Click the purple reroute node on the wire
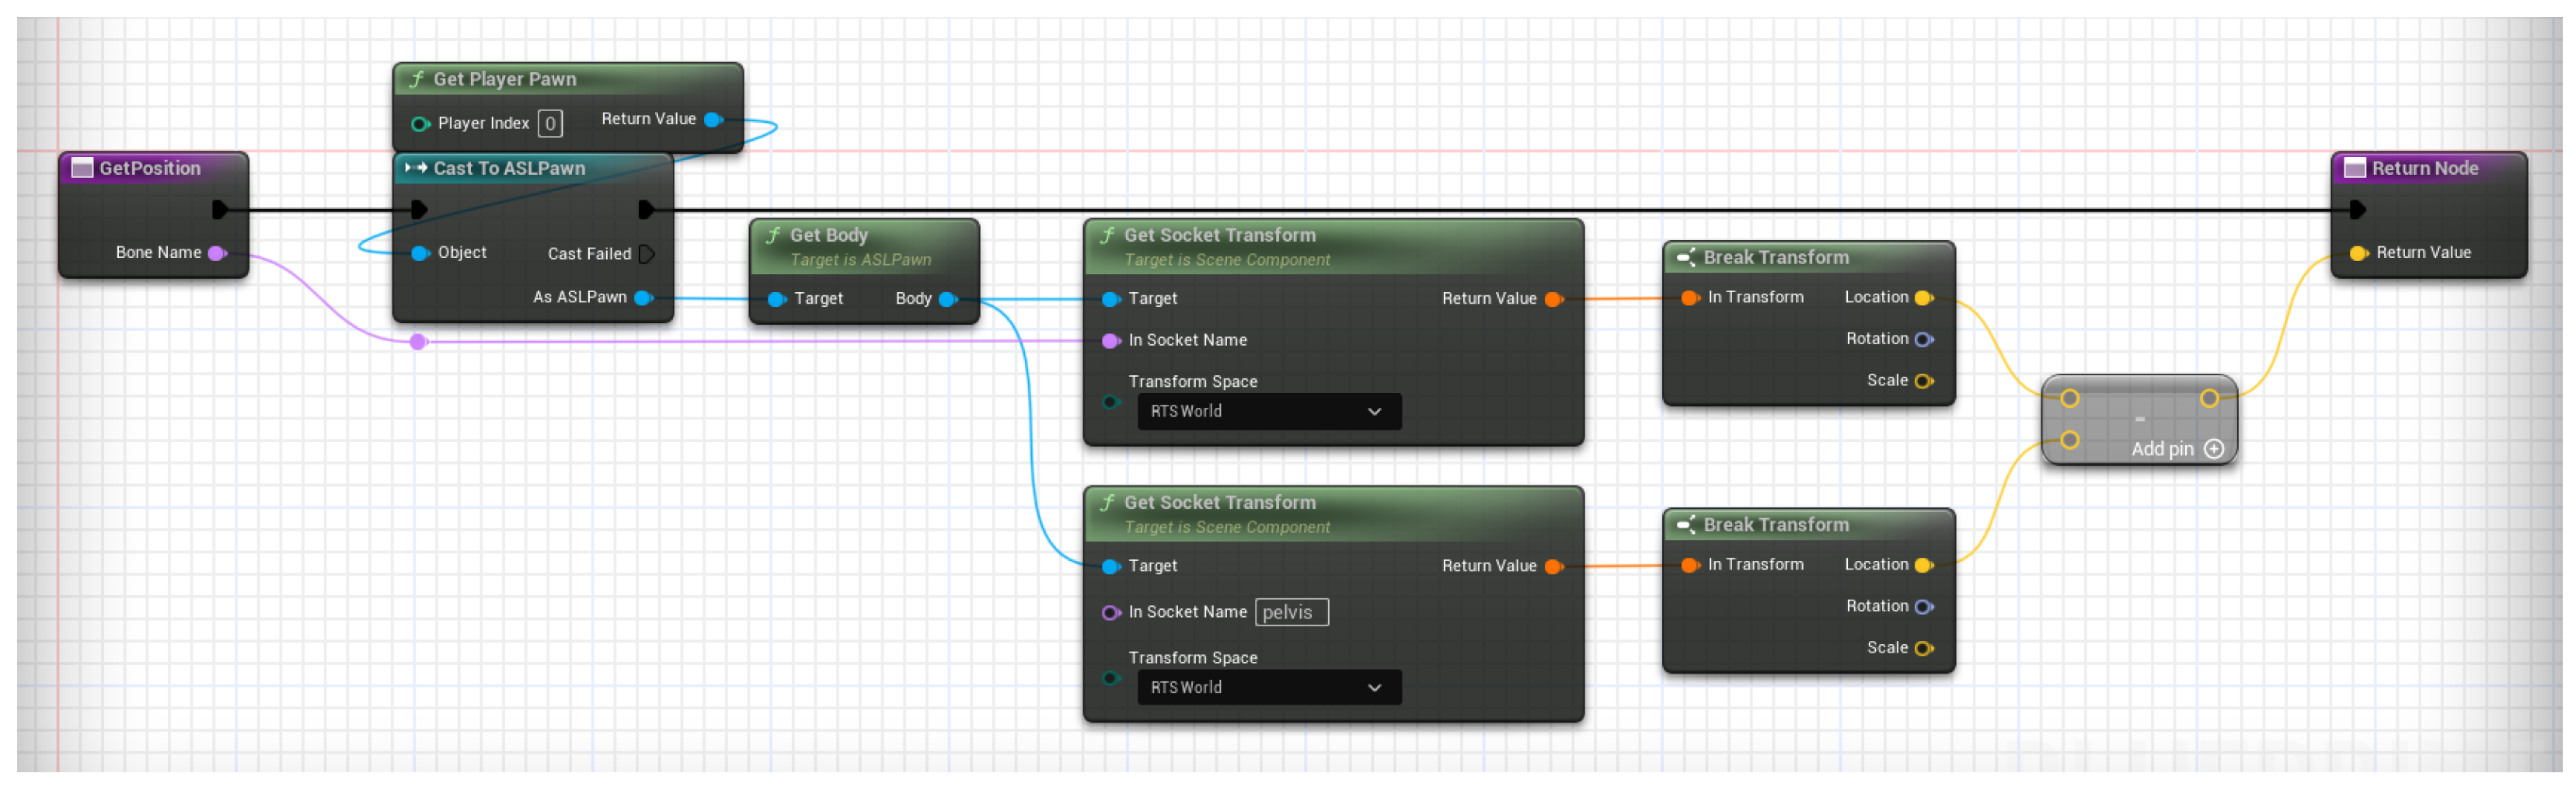 pyautogui.click(x=419, y=342)
